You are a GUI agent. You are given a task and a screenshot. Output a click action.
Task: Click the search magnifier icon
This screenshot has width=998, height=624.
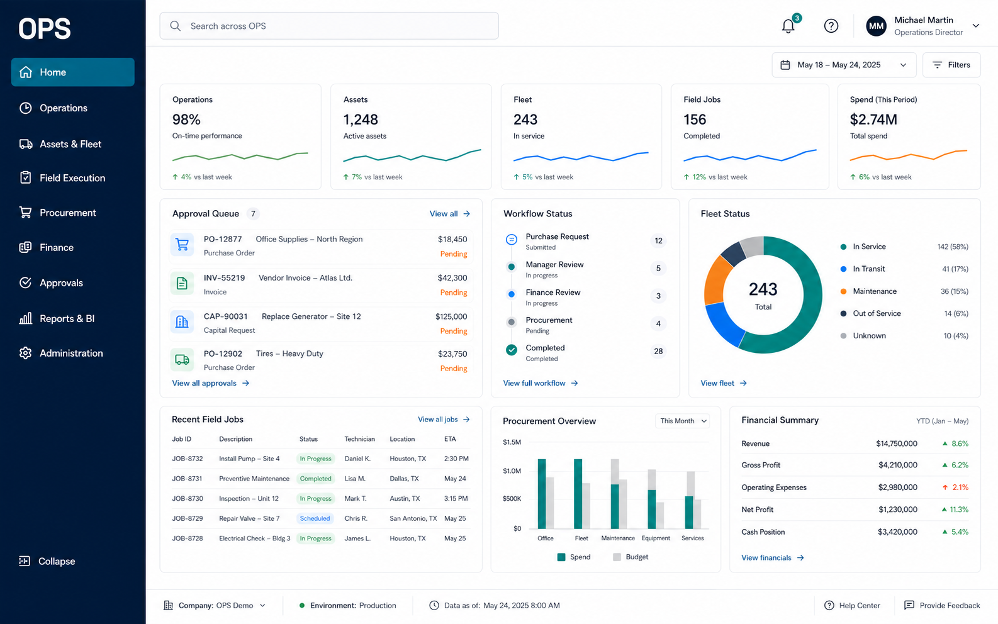pyautogui.click(x=176, y=26)
